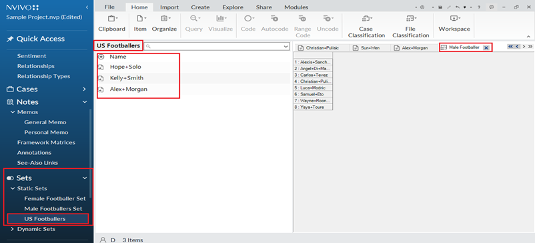
Task: Click the plus icon beside Name header
Action: point(101,57)
